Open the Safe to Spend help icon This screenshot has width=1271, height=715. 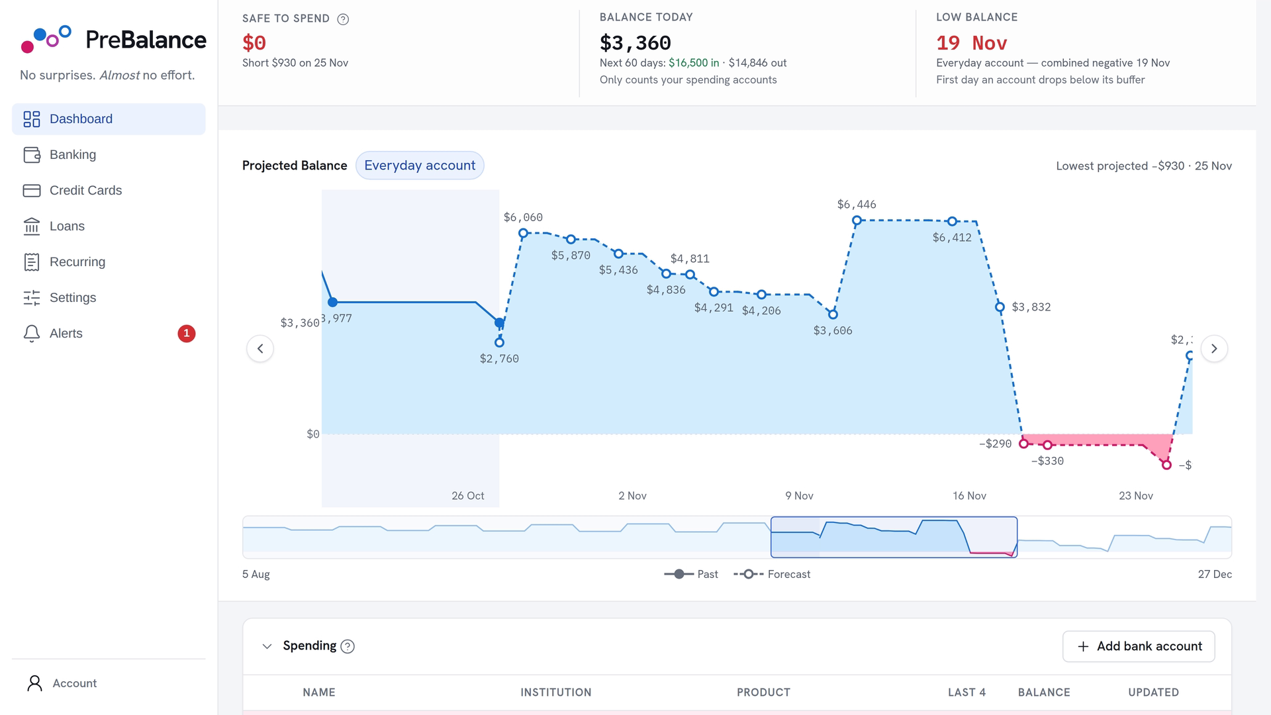tap(343, 19)
